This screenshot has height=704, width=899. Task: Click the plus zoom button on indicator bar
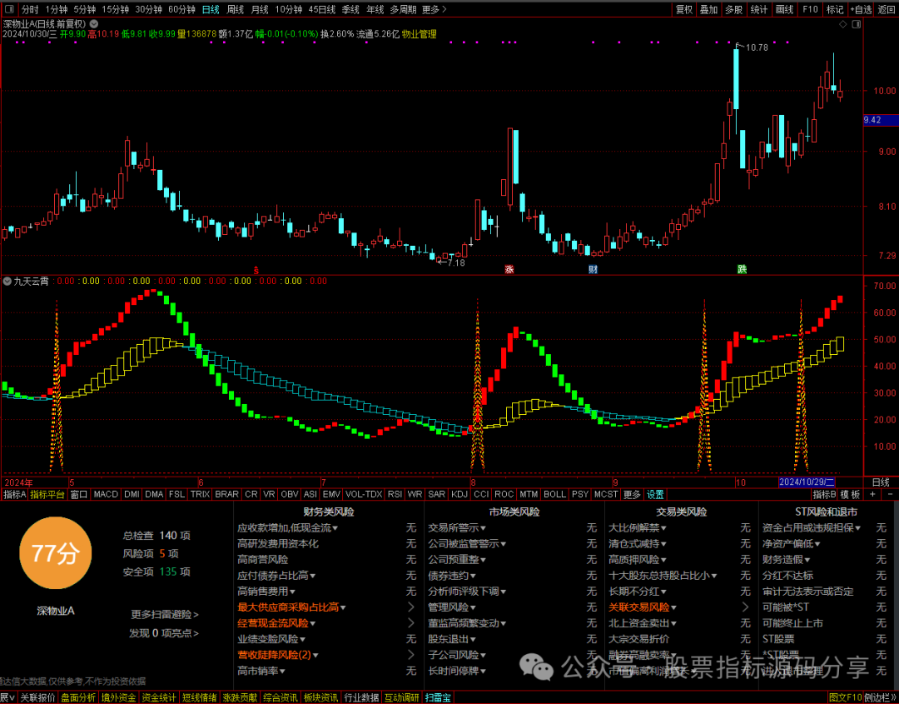[872, 495]
